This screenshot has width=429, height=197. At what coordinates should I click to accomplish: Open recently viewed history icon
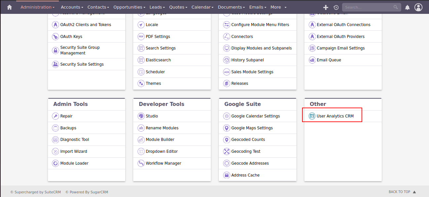(336, 7)
